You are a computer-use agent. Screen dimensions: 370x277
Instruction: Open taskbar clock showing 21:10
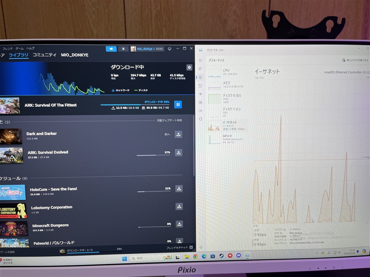(349, 252)
